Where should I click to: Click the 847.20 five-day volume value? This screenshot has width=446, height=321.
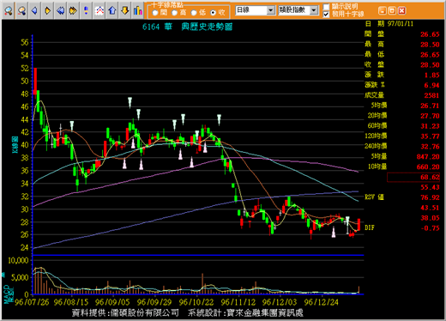point(428,157)
